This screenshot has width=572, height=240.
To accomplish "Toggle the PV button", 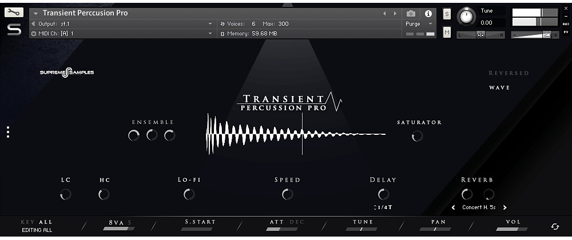I will 566,32.
